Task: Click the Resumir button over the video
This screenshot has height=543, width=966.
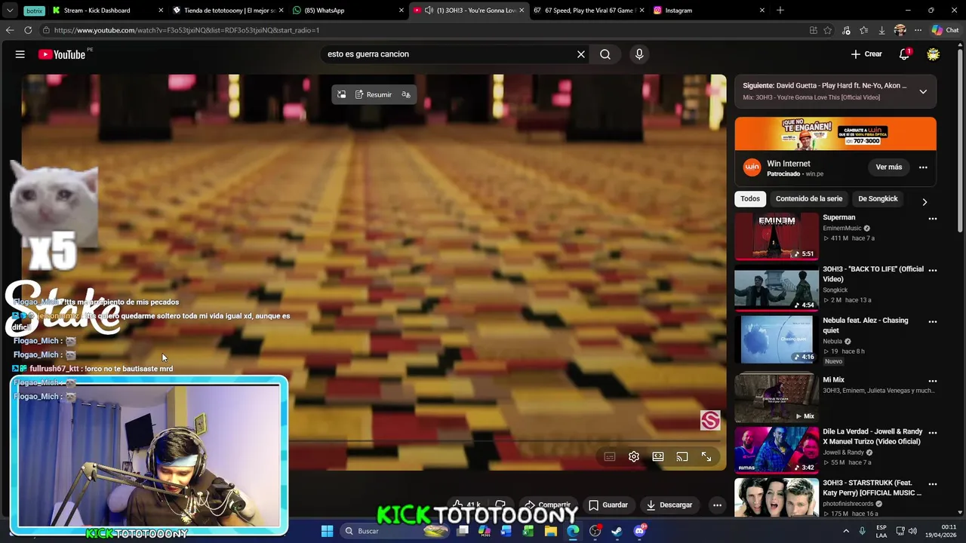Action: tap(374, 95)
